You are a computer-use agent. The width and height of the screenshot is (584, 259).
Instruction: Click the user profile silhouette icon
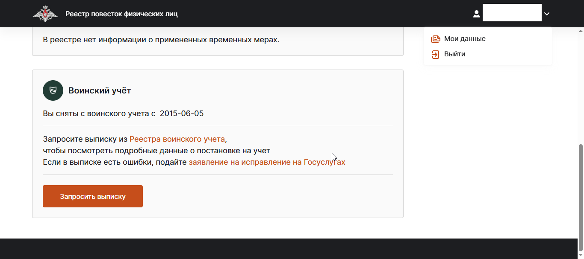coord(476,14)
